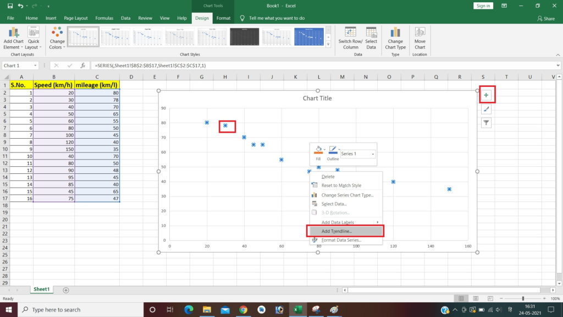Collapse the ribbon with the chevron

point(558,55)
